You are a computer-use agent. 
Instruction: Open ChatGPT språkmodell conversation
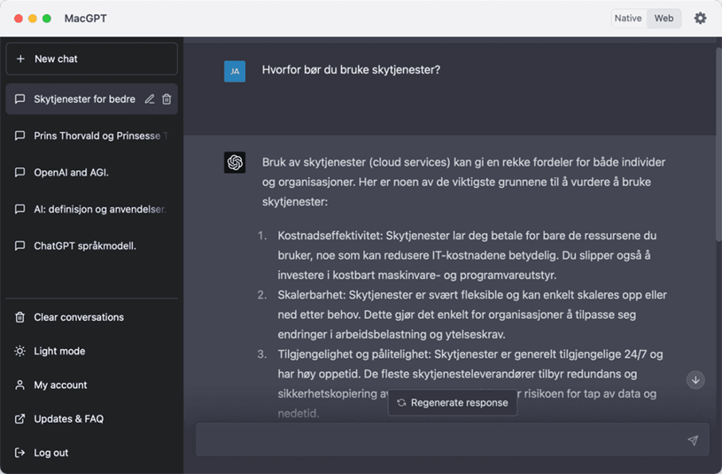84,246
